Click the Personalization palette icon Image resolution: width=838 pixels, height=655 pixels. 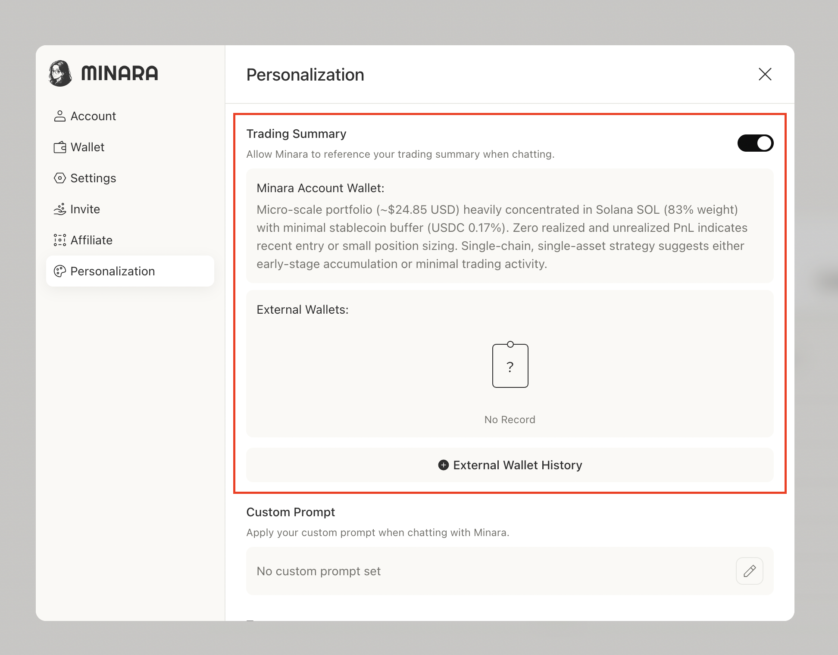(59, 271)
